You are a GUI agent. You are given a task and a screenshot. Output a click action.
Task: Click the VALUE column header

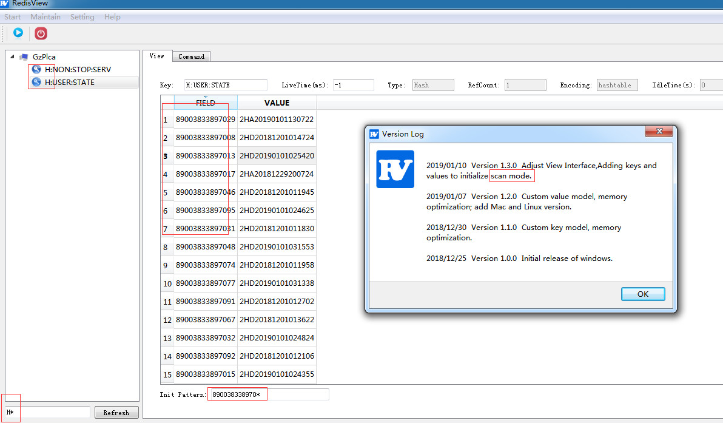pos(277,103)
